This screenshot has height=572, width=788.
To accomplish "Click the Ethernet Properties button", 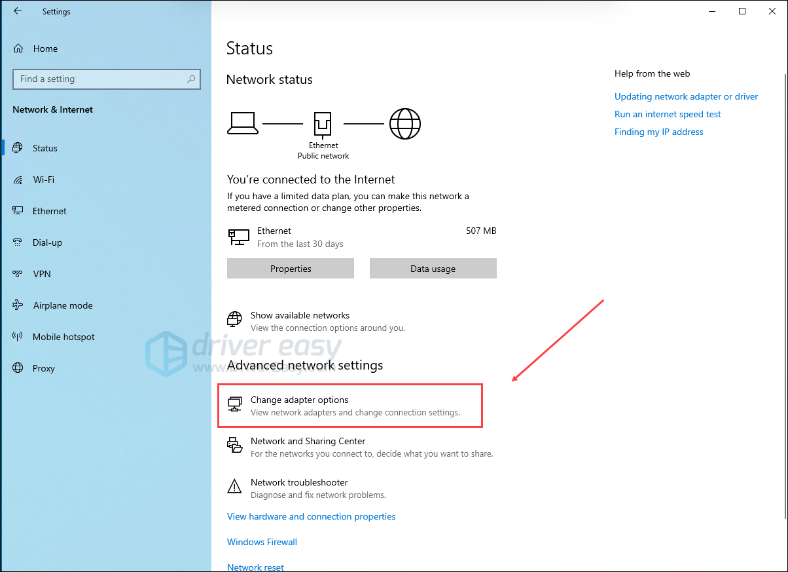I will pyautogui.click(x=291, y=269).
